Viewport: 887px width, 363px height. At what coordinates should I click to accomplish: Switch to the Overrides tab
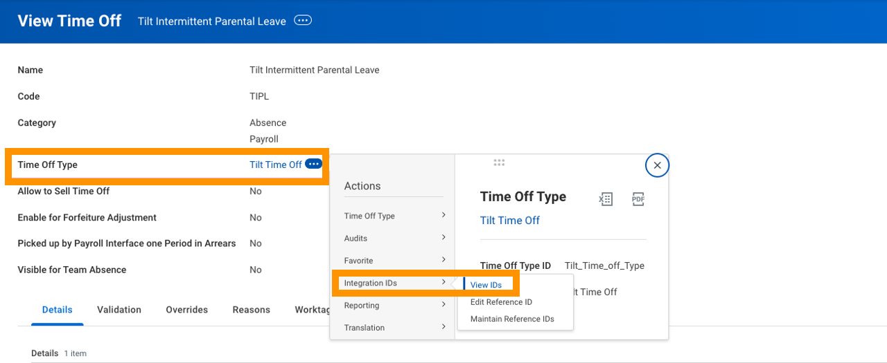[187, 310]
